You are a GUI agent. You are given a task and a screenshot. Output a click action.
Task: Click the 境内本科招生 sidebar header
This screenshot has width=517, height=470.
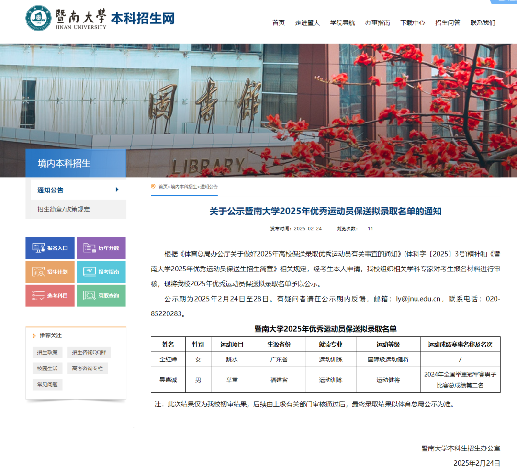pyautogui.click(x=76, y=163)
